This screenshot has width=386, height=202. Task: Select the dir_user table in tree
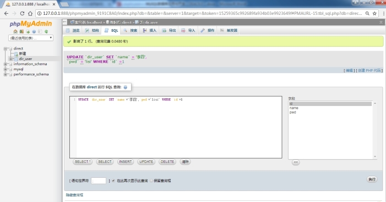25,59
